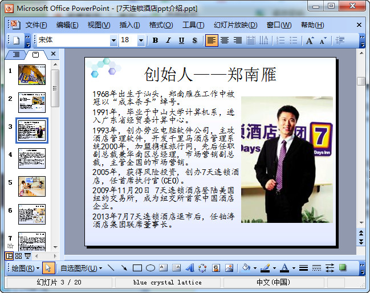Open 工具(T) menu
This screenshot has height=293, width=370.
point(193,25)
